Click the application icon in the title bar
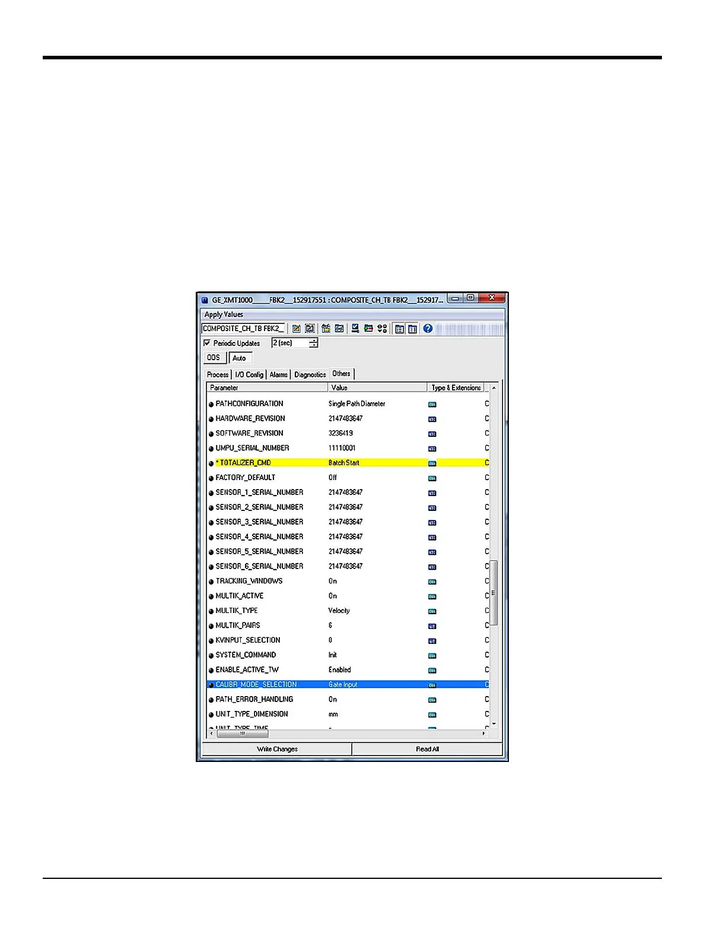Viewport: 726px width, 940px height. [x=205, y=300]
